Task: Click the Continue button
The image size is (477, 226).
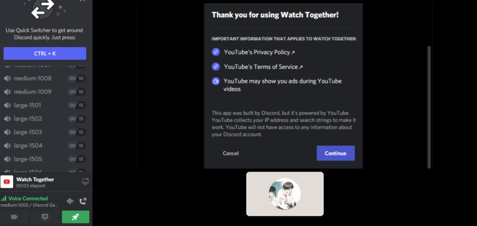Action: tap(336, 153)
